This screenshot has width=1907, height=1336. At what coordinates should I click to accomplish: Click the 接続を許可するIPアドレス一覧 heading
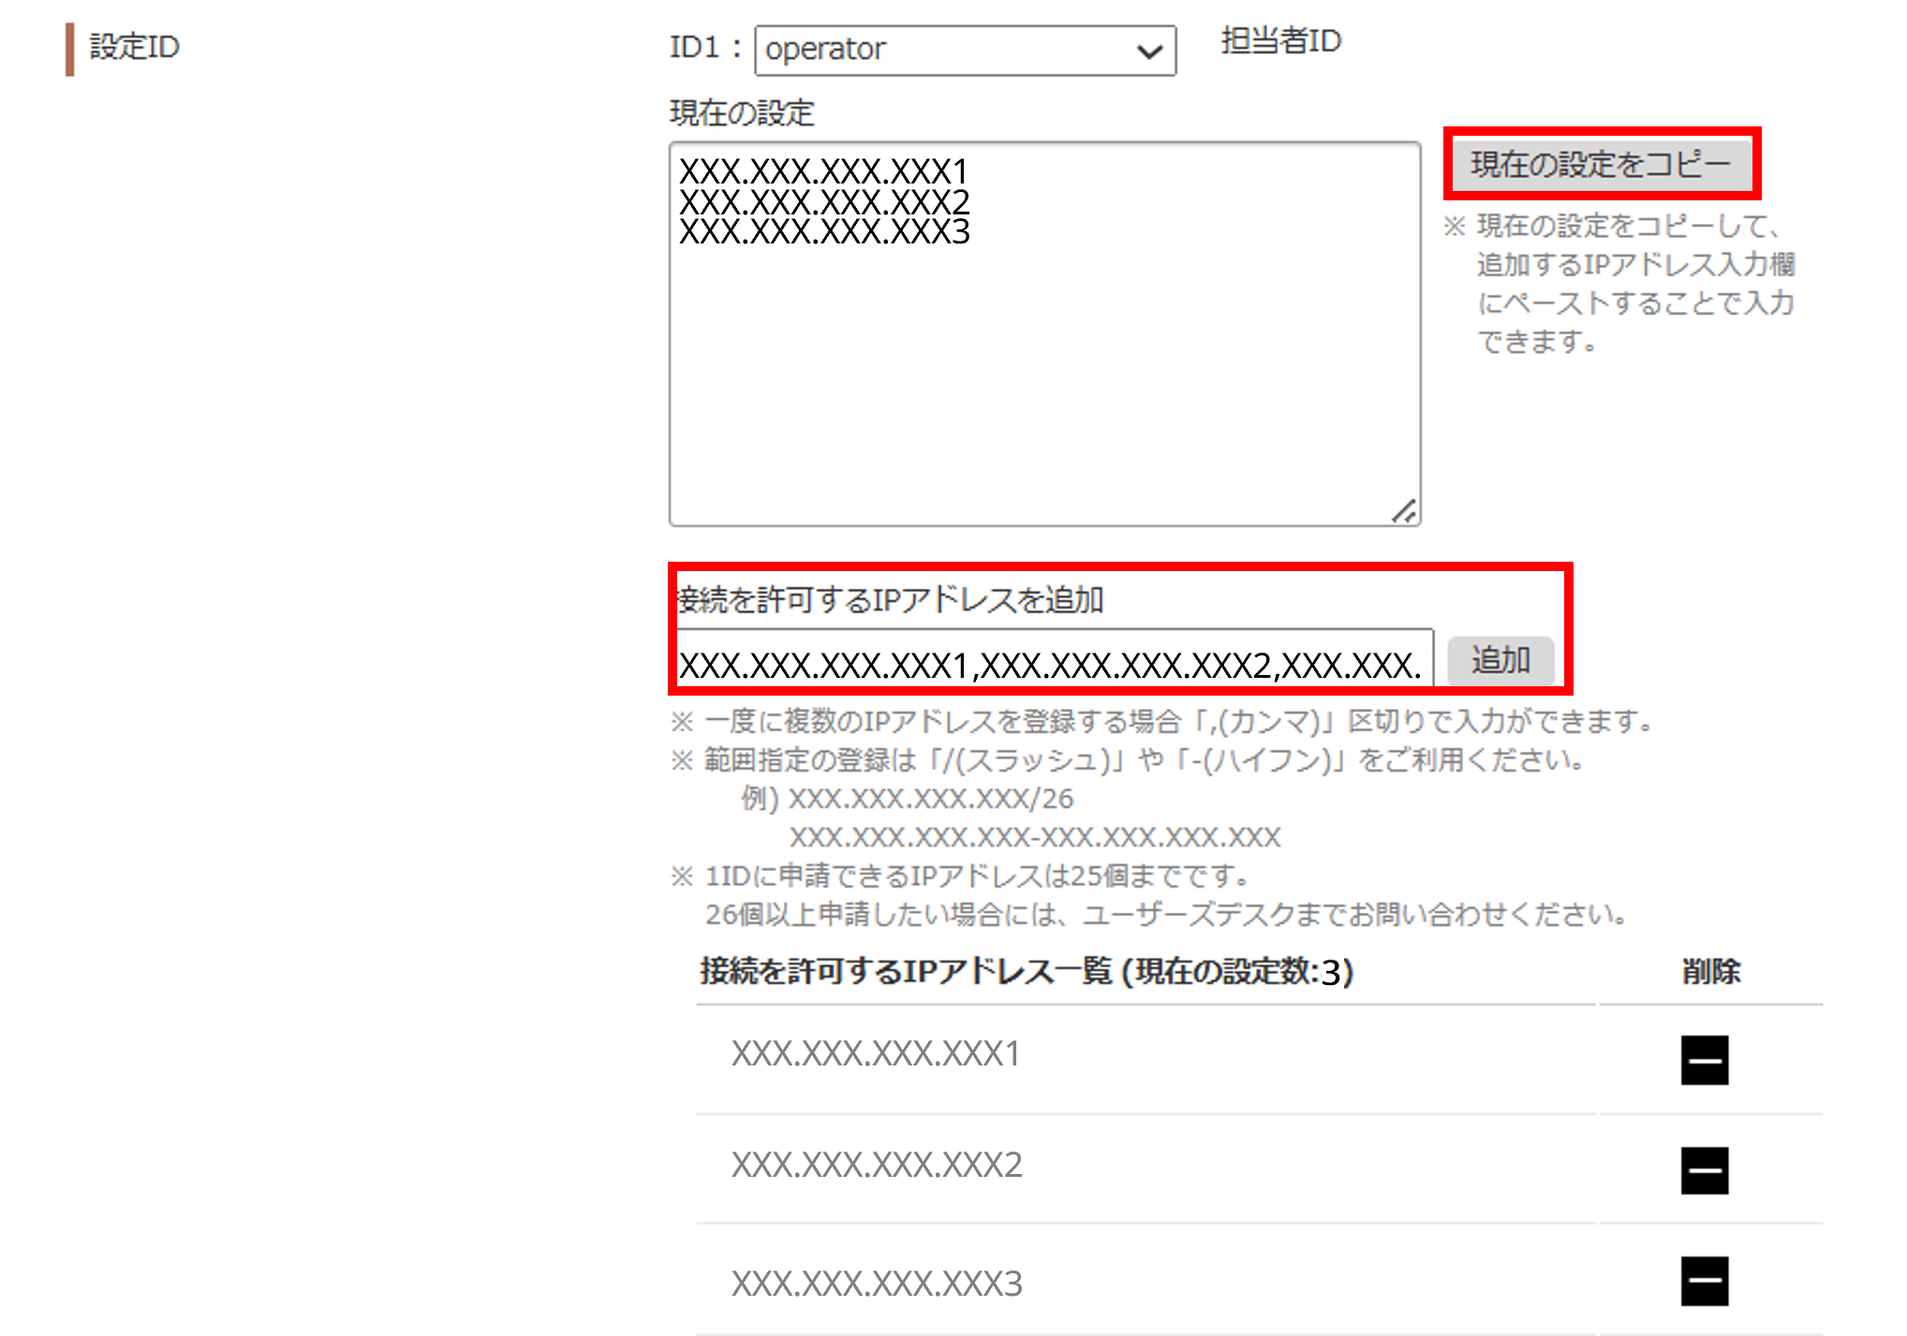(x=1026, y=972)
